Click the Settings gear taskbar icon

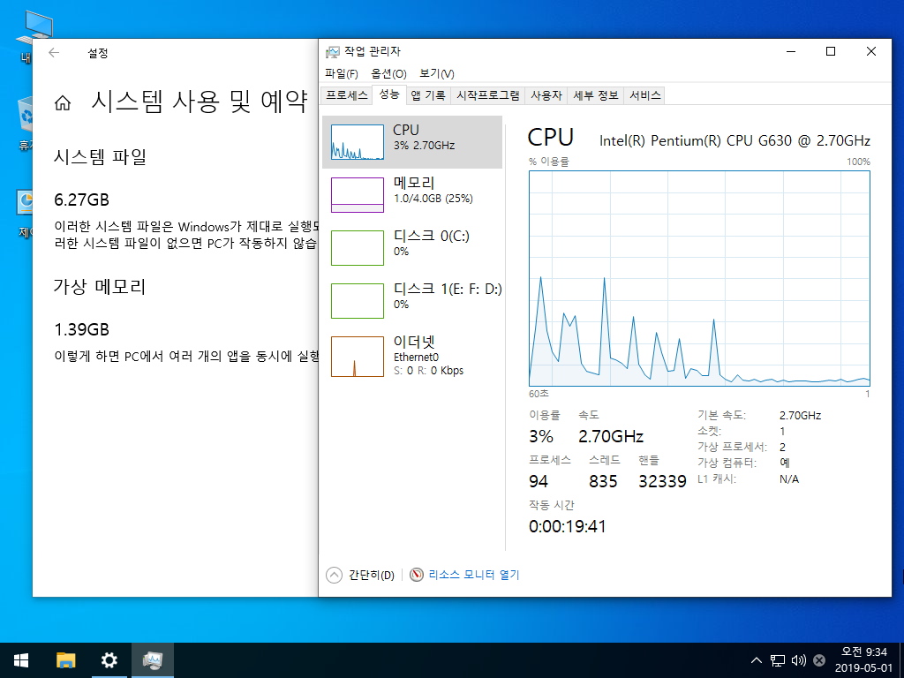coord(109,660)
